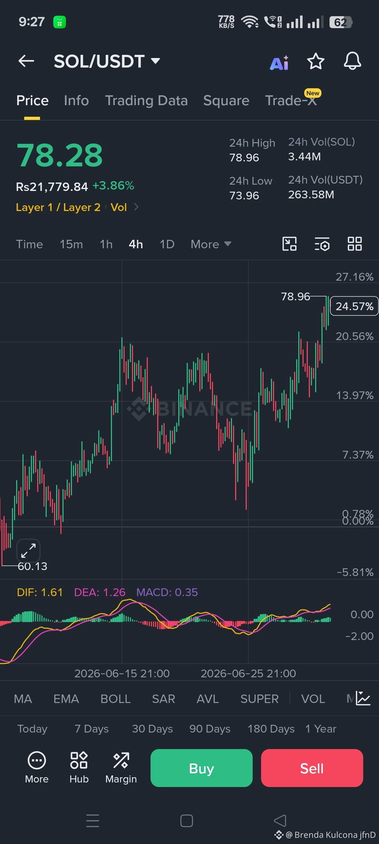
Task: Open the chart drawing tools icon
Action: (x=290, y=244)
